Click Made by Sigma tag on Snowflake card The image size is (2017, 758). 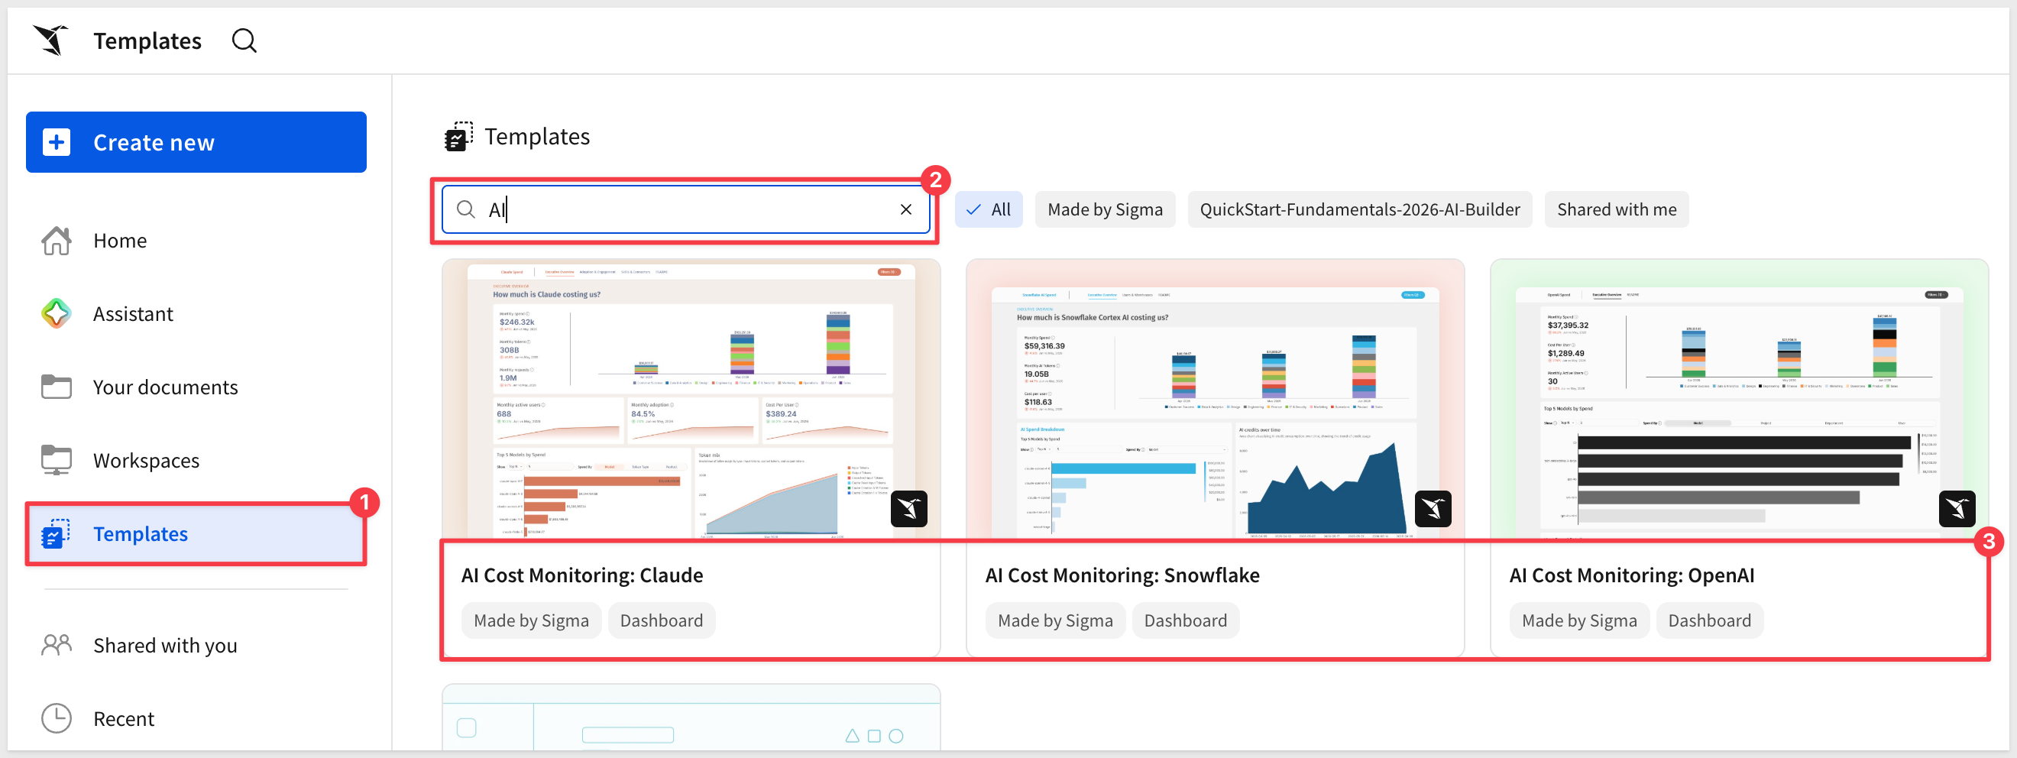tap(1054, 620)
